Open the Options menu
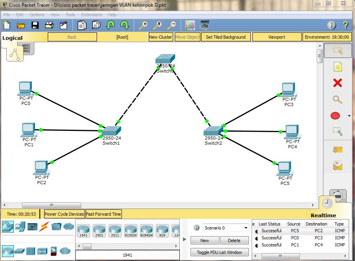This screenshot has height=261, width=355. 37,15
